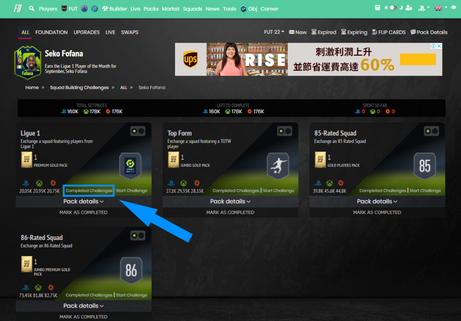
Task: Open the Builder menu item
Action: 114,9
